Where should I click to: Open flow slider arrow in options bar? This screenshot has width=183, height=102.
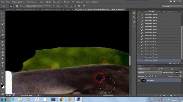[x=75, y=6]
